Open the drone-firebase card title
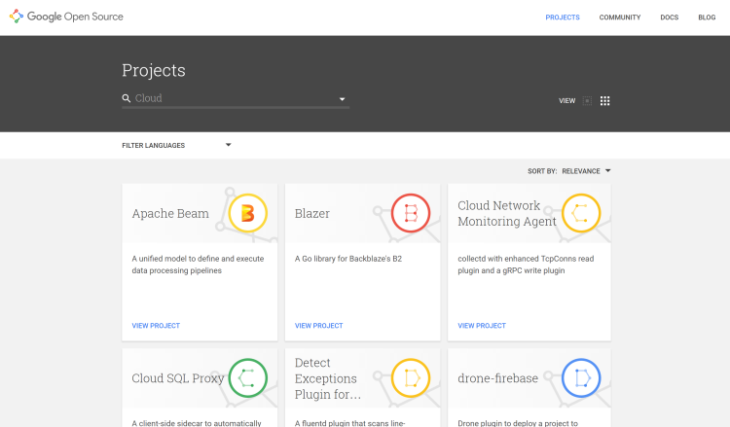The height and width of the screenshot is (427, 730). pyautogui.click(x=497, y=378)
